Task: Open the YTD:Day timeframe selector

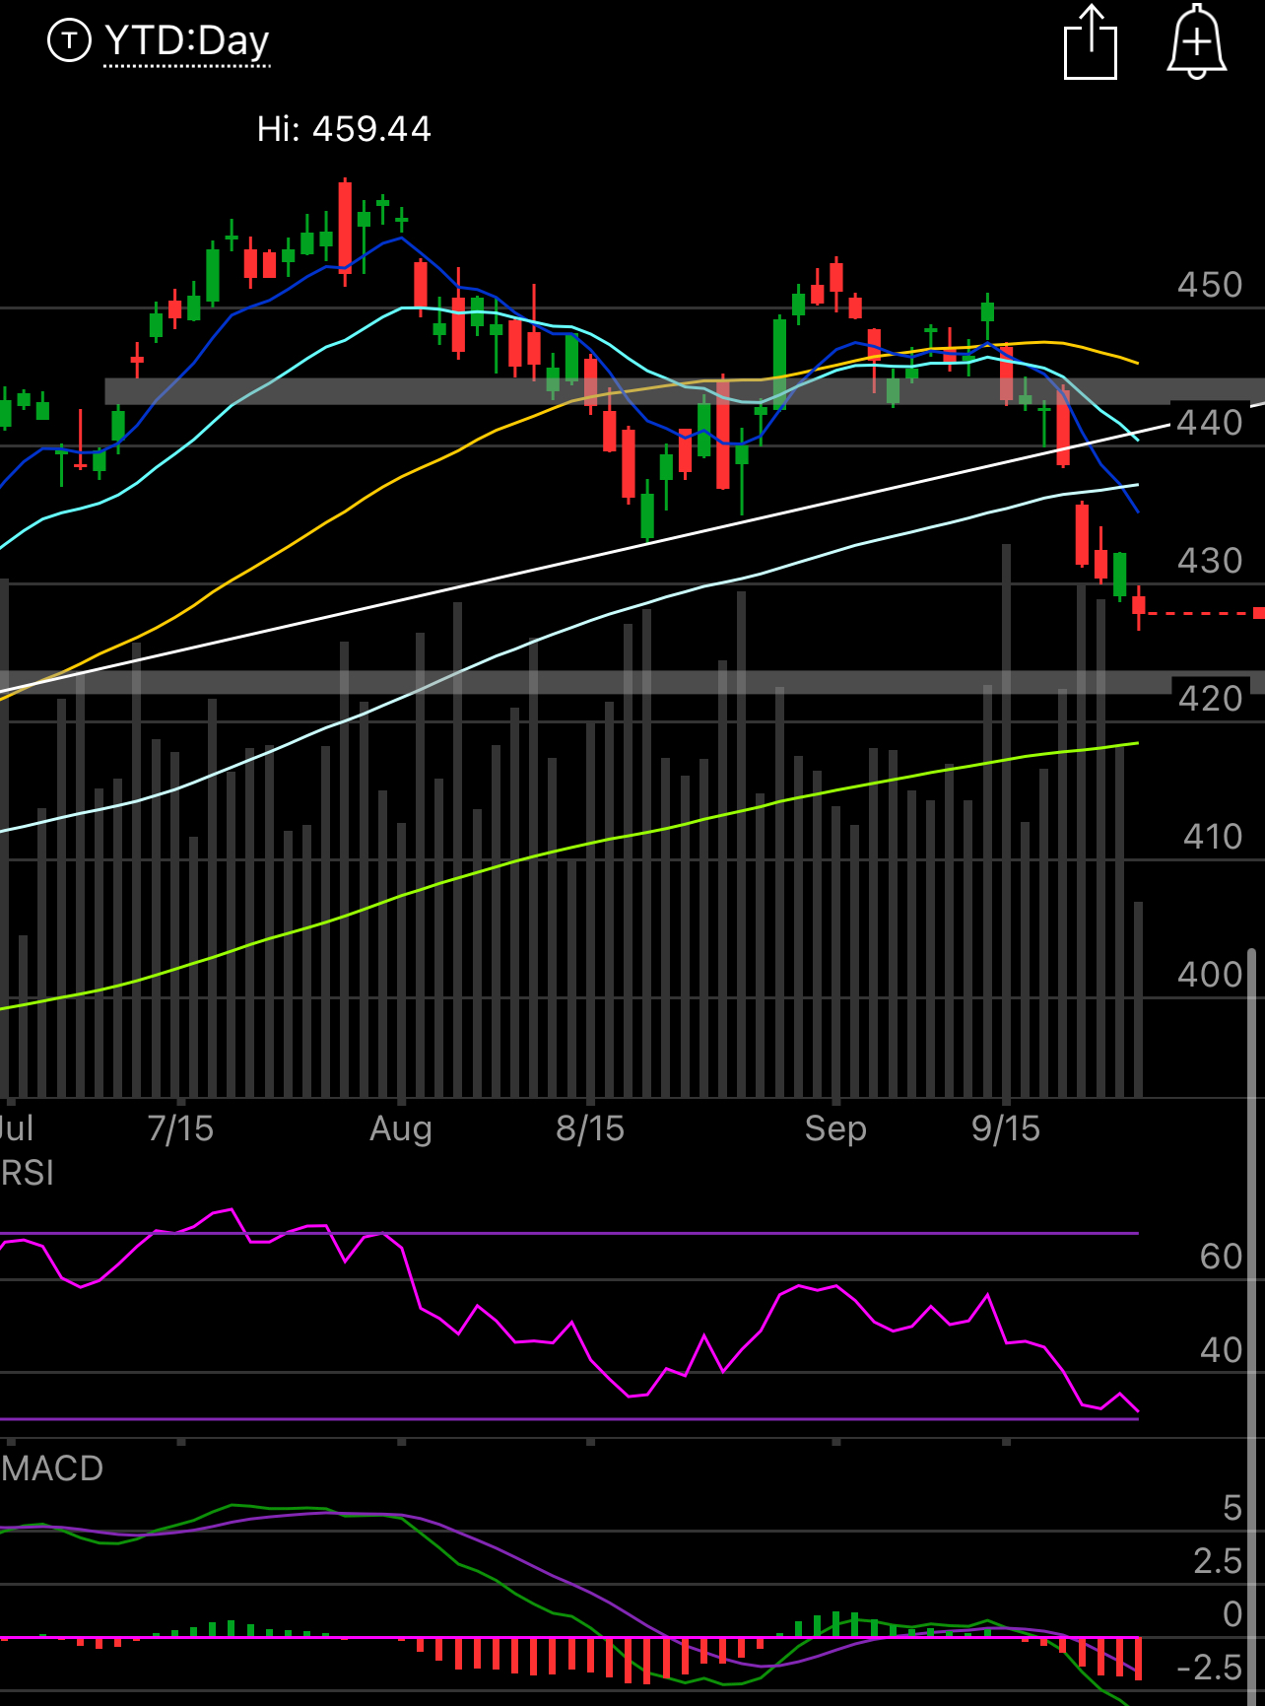Action: tap(186, 41)
